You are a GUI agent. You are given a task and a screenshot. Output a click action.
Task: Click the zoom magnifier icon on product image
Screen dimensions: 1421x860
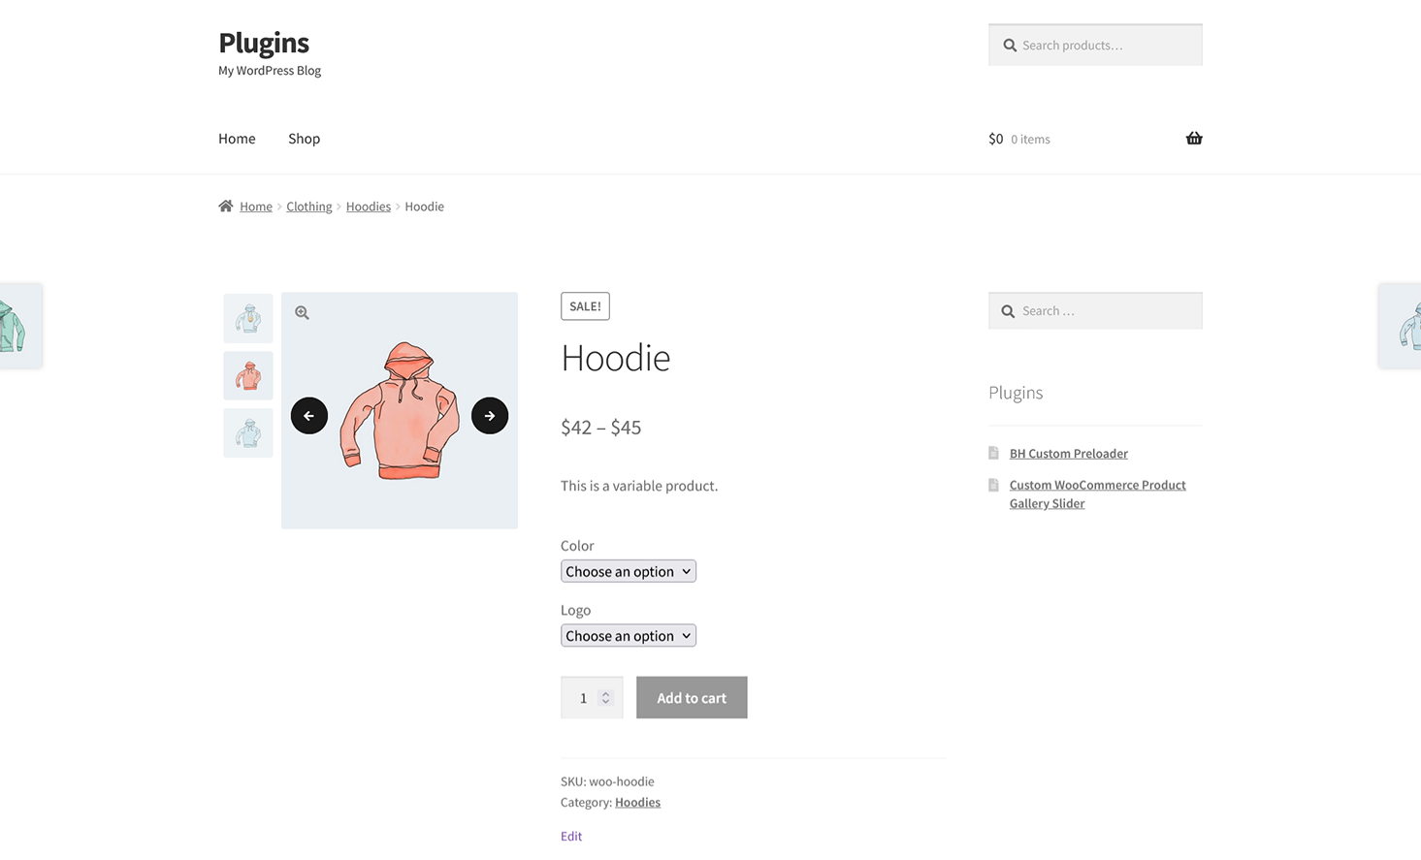point(303,313)
